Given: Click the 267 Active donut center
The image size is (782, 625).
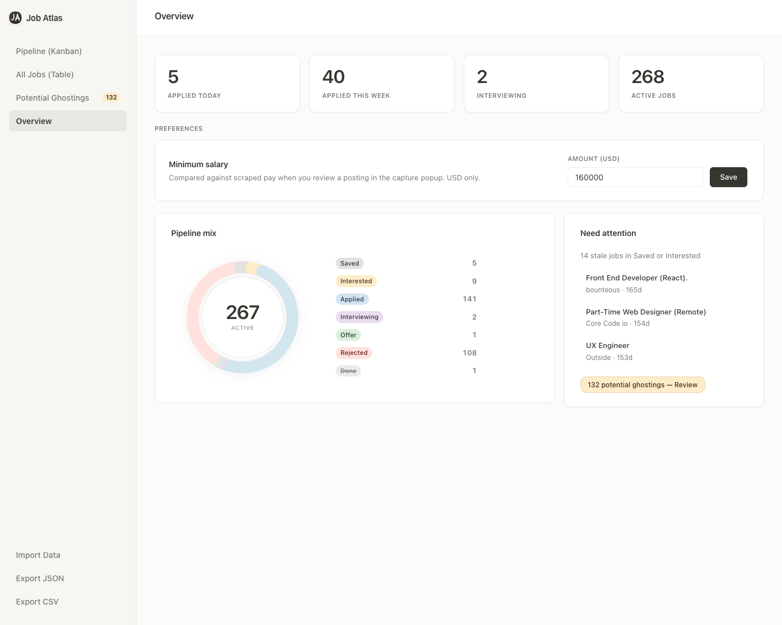Looking at the screenshot, I should pos(243,317).
